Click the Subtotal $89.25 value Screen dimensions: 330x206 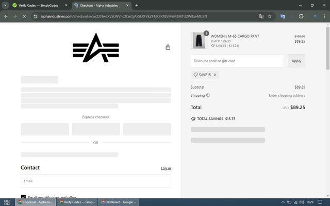tap(300, 87)
